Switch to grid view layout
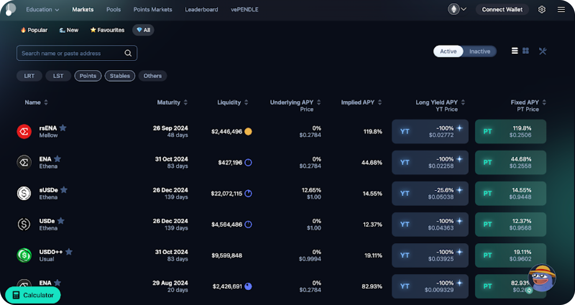 [x=526, y=51]
